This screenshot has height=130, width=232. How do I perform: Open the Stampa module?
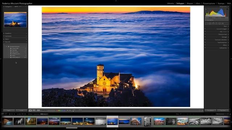click(221, 3)
